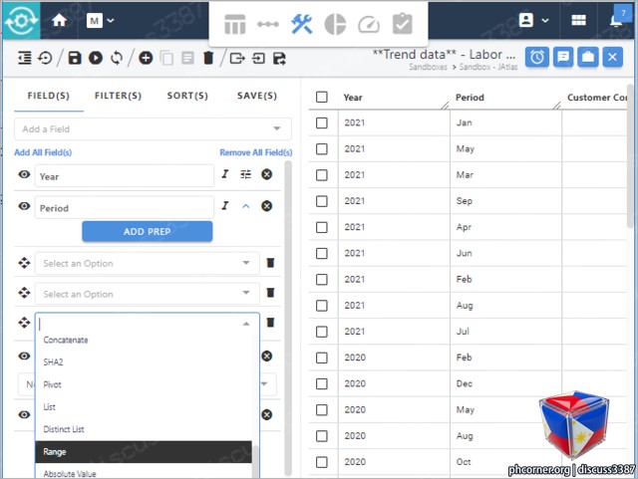Open the clipboard checkmark tasks icon
The width and height of the screenshot is (638, 479).
[403, 24]
